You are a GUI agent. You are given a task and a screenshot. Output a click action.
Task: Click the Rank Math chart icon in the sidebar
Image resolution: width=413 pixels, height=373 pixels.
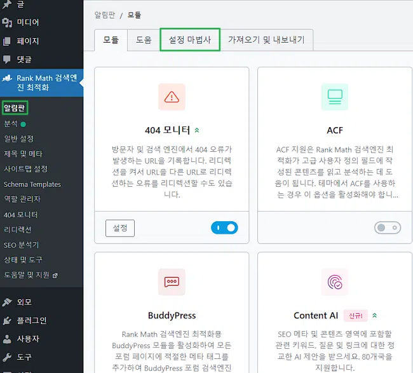7,78
